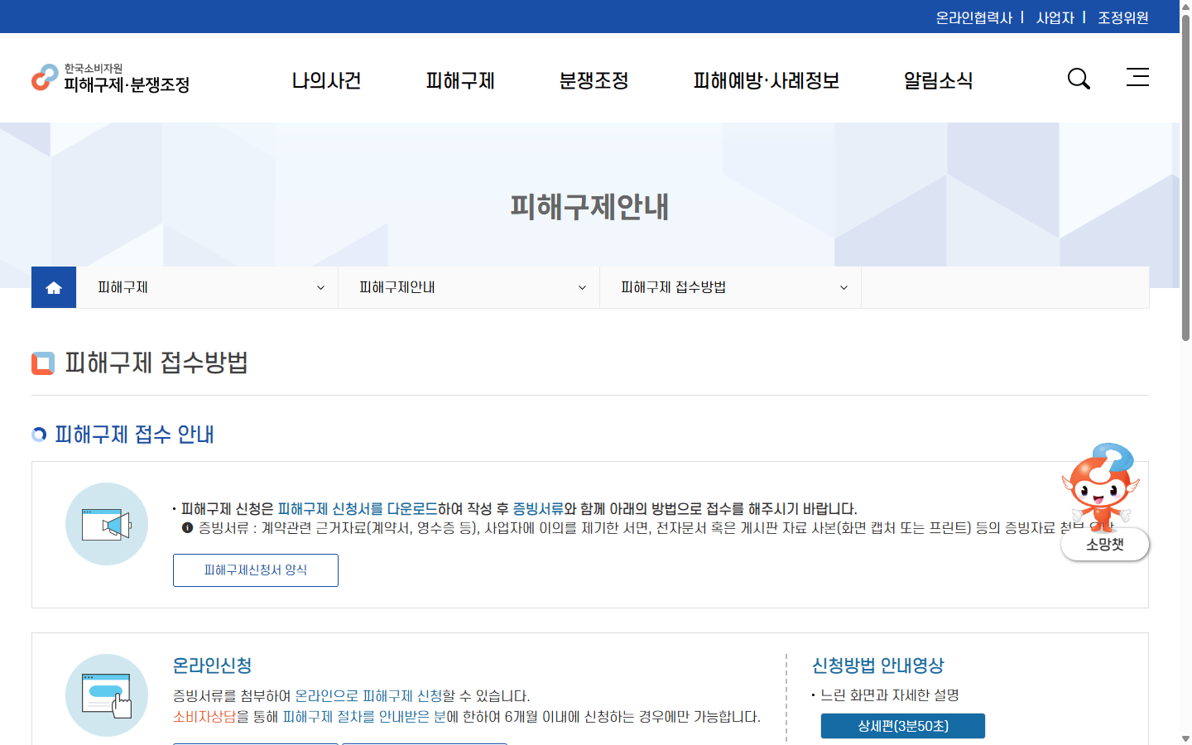Click the 소망챗 label button
Image resolution: width=1192 pixels, height=745 pixels.
coord(1105,545)
